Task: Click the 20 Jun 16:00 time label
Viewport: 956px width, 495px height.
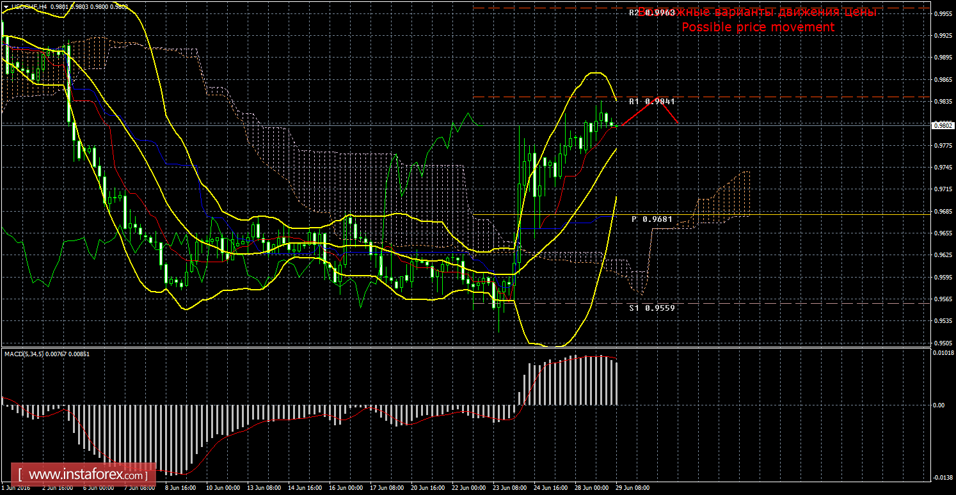Action: point(428,487)
